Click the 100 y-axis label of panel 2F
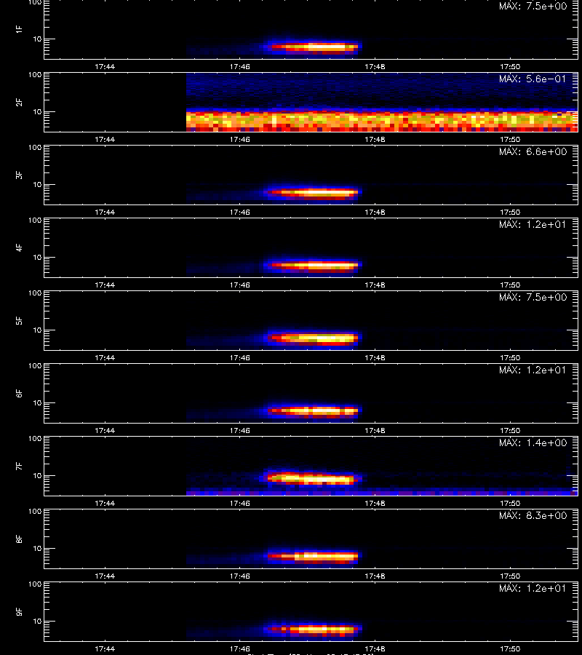582x655 pixels. [x=35, y=75]
